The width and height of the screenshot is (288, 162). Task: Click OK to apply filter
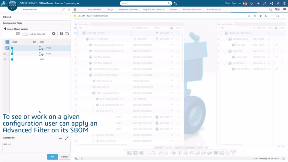tap(52, 157)
